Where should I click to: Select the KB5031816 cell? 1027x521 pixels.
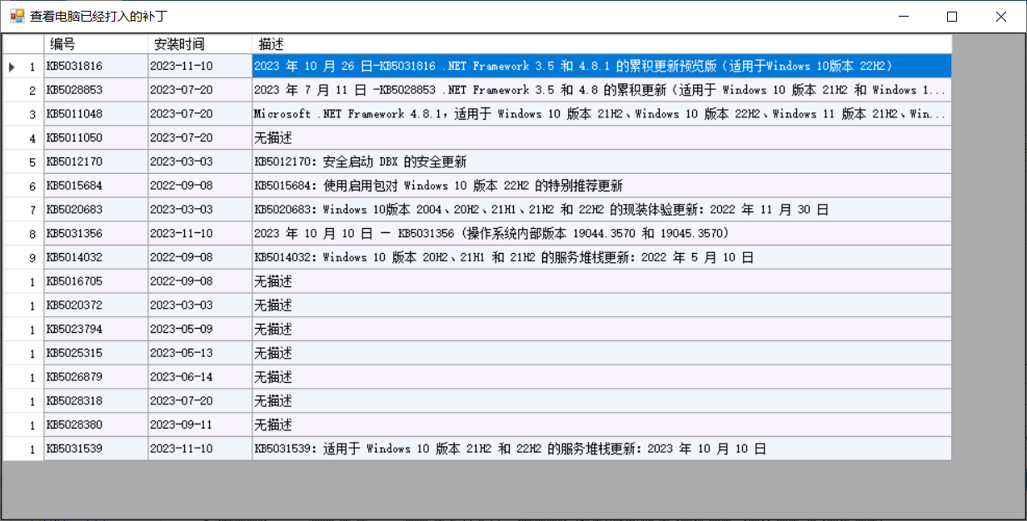tap(96, 67)
